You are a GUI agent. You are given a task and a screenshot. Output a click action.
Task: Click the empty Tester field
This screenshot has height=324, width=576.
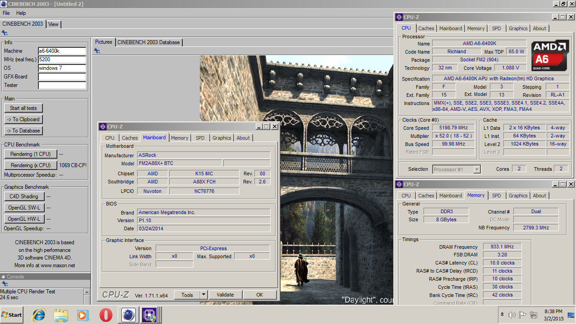coord(62,85)
